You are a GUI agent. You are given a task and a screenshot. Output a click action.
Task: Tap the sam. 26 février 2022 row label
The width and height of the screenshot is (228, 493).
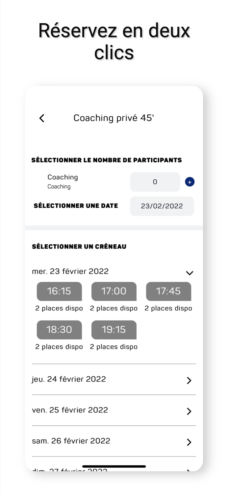click(x=71, y=441)
